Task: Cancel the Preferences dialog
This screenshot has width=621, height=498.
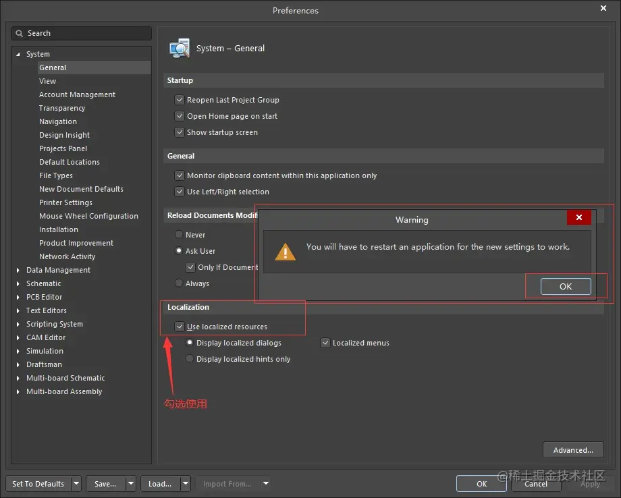Action: [x=536, y=483]
